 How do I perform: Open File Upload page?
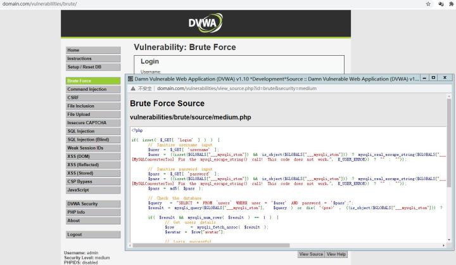(x=93, y=115)
